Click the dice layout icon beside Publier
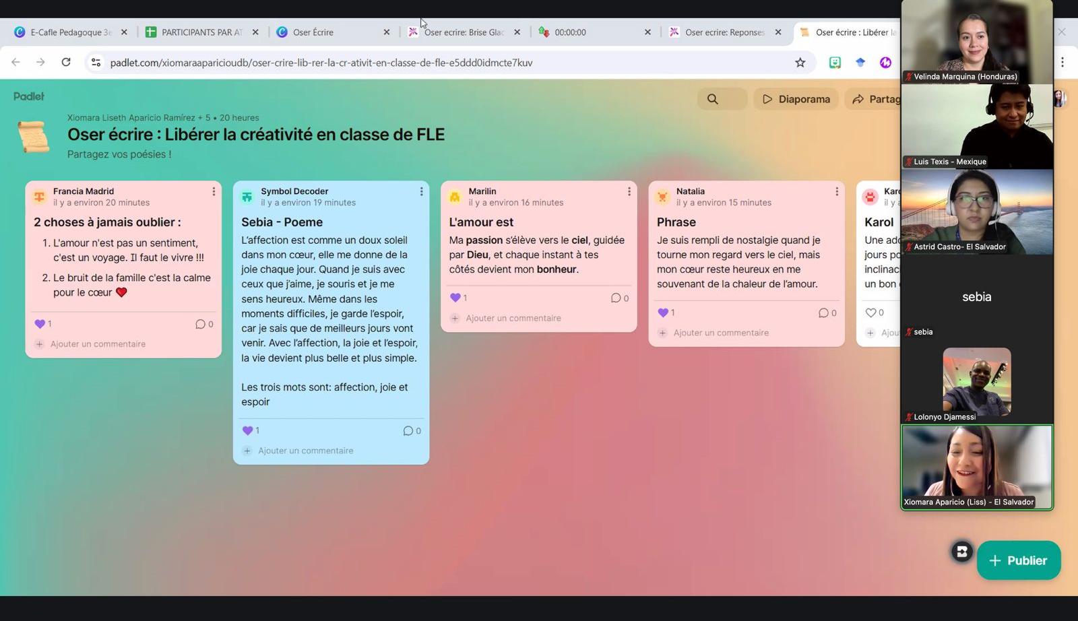1078x621 pixels. point(962,552)
